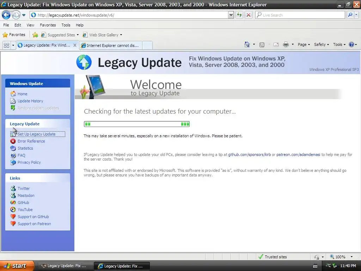This screenshot has height=271, width=361.
Task: Click Restore Hidden Updates link
Action: point(38,108)
